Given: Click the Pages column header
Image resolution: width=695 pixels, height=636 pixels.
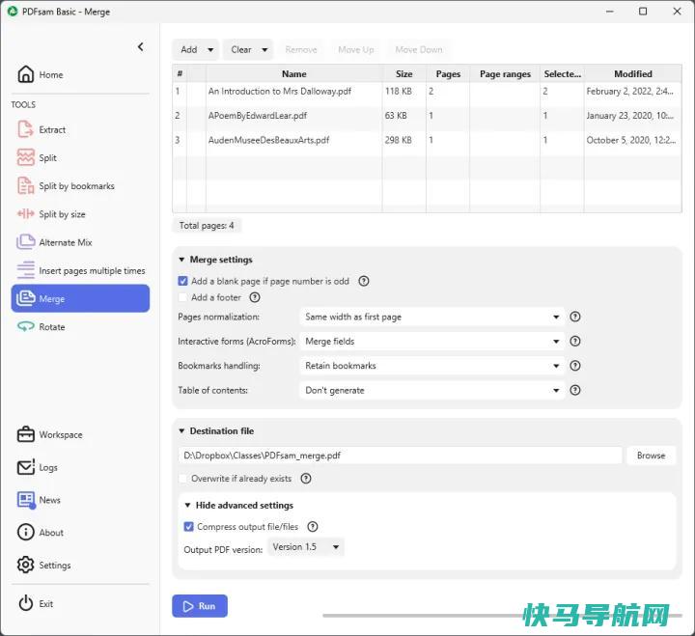Looking at the screenshot, I should click(x=448, y=74).
